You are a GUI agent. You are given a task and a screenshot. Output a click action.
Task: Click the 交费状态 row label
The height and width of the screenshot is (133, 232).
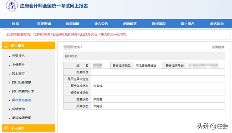pos(82,99)
